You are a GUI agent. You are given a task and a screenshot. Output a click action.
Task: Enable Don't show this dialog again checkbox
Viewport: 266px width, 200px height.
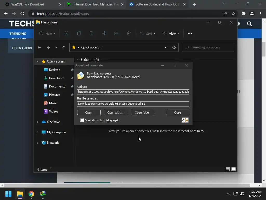82,120
